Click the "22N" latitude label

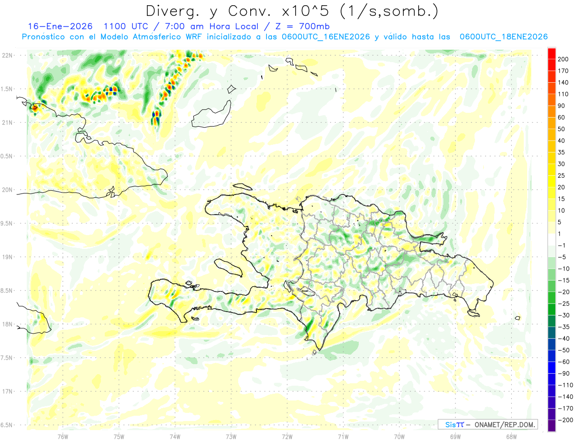point(7,55)
